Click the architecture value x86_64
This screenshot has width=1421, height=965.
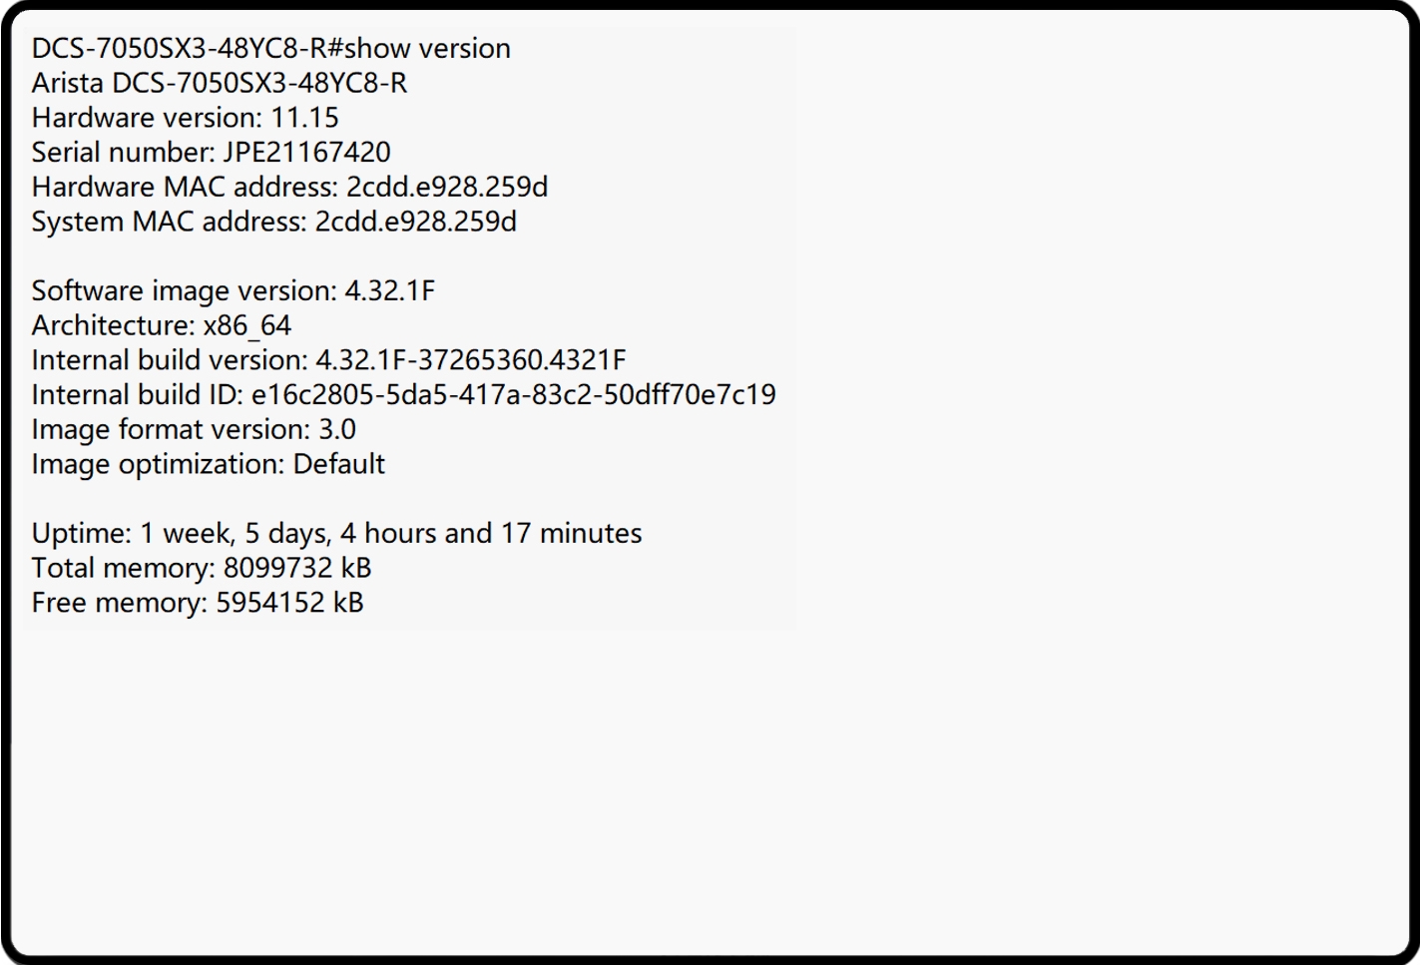point(246,326)
